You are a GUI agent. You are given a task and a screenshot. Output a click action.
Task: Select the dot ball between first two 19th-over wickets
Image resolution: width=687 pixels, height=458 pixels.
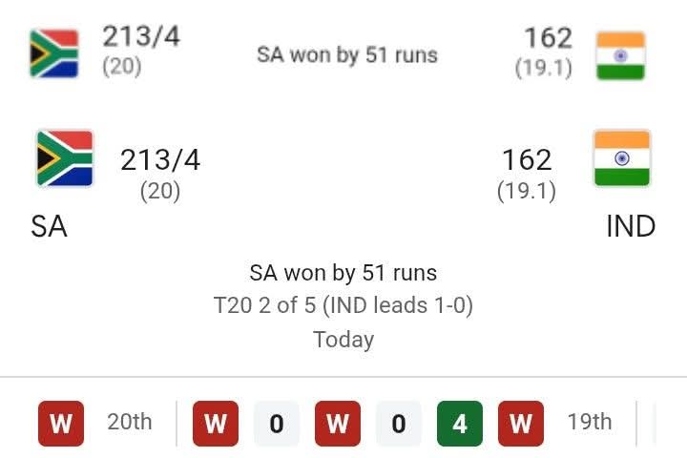pos(277,424)
